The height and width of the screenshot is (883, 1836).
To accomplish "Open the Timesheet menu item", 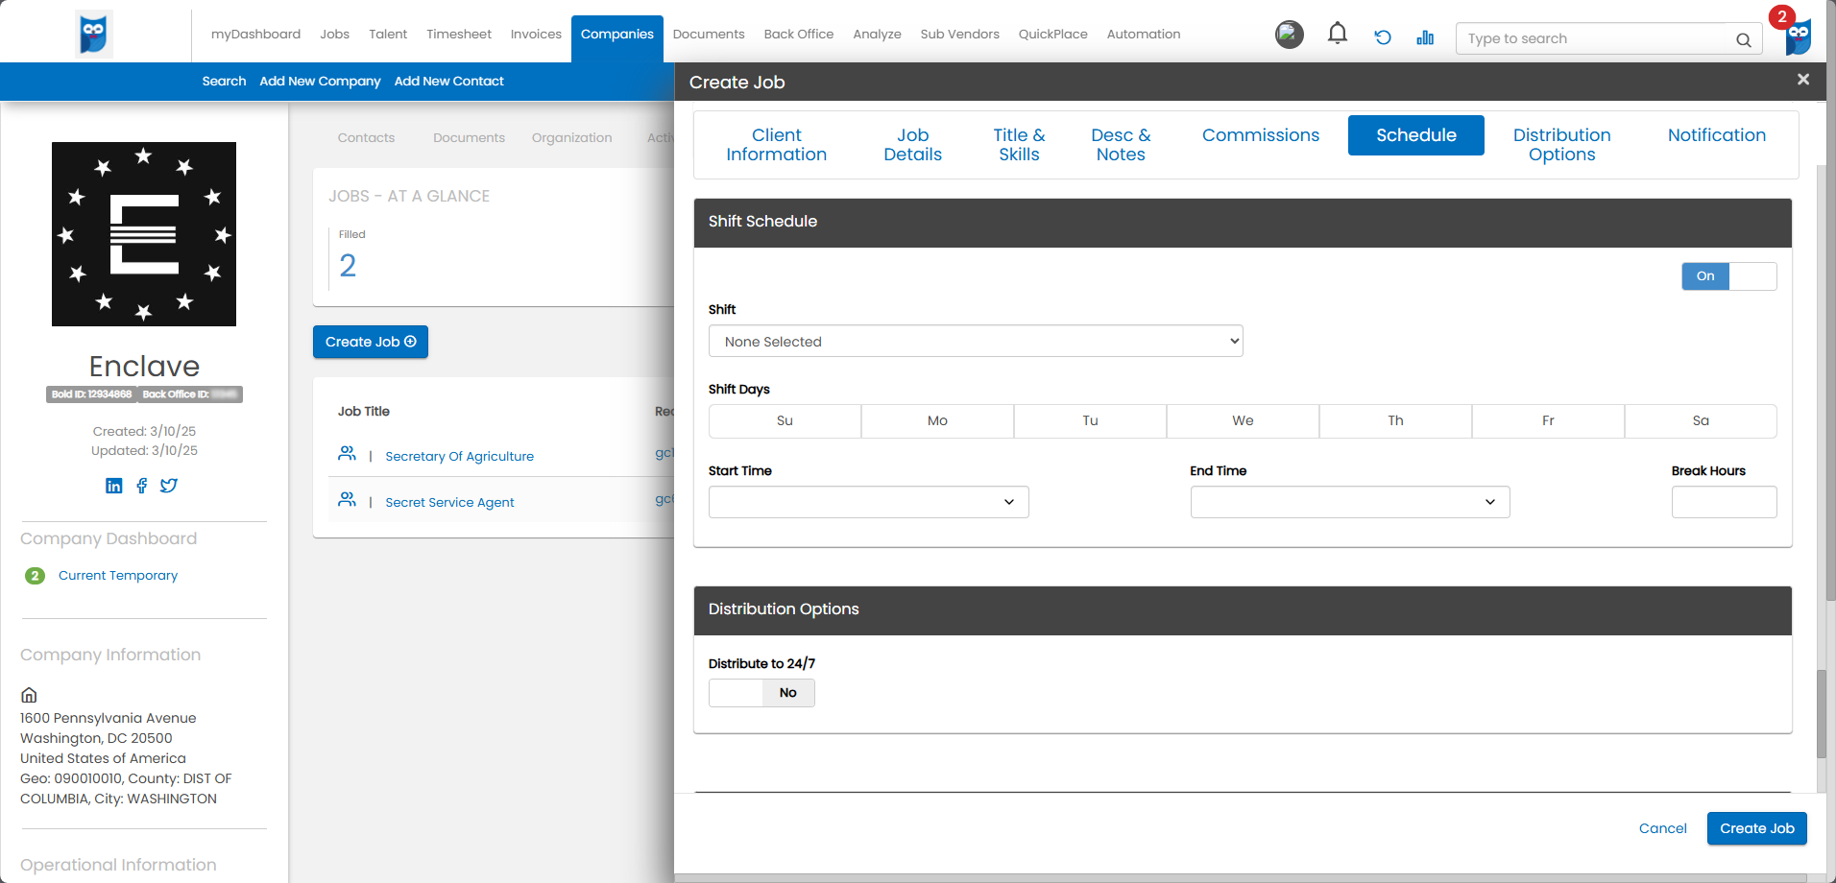I will (x=458, y=35).
